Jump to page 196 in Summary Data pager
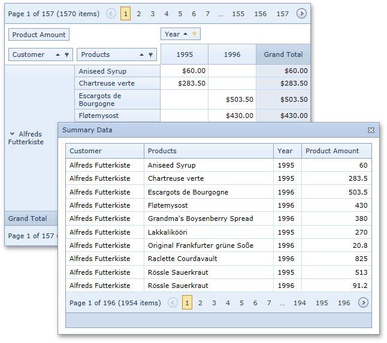The image size is (387, 343). [344, 303]
